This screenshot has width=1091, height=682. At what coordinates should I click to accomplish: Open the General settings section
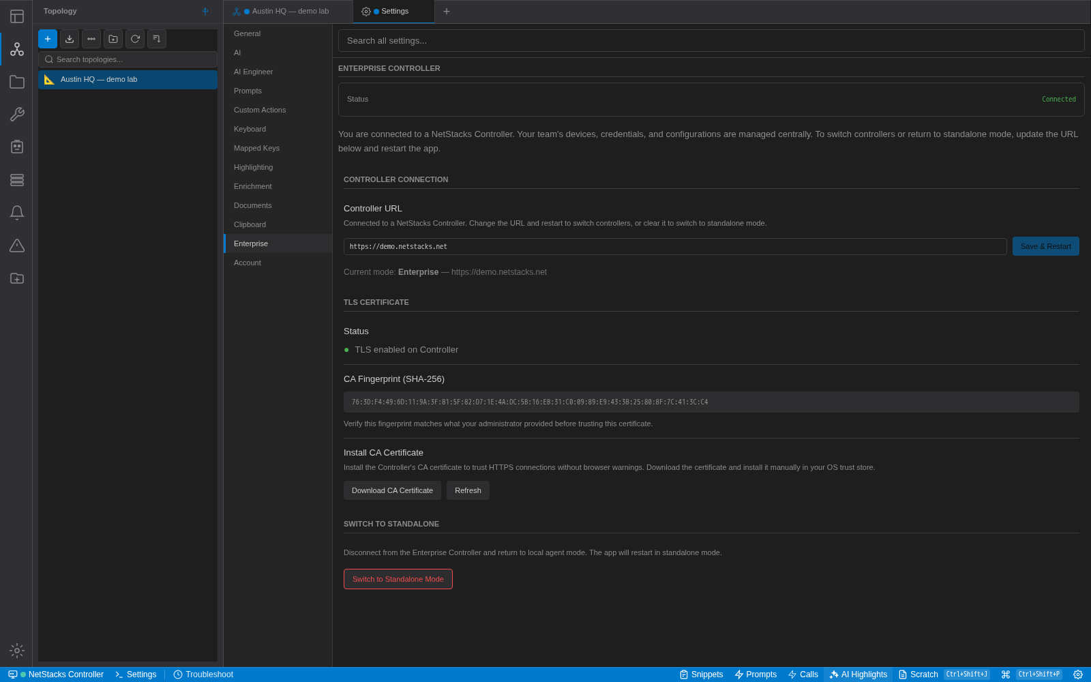[x=278, y=33]
